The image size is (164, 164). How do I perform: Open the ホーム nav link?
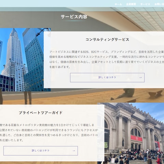coord(118,4)
